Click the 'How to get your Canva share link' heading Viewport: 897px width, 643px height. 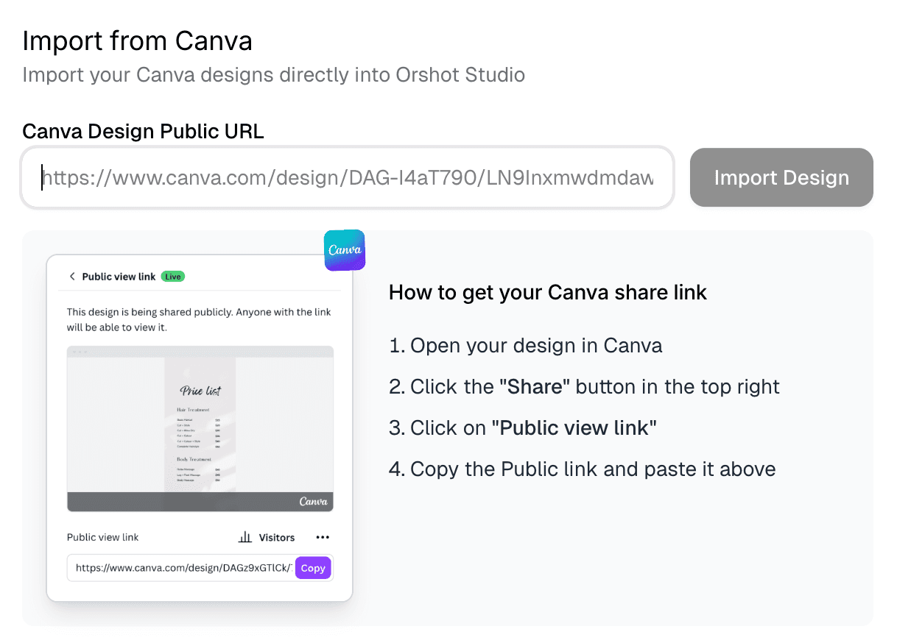pos(548,292)
